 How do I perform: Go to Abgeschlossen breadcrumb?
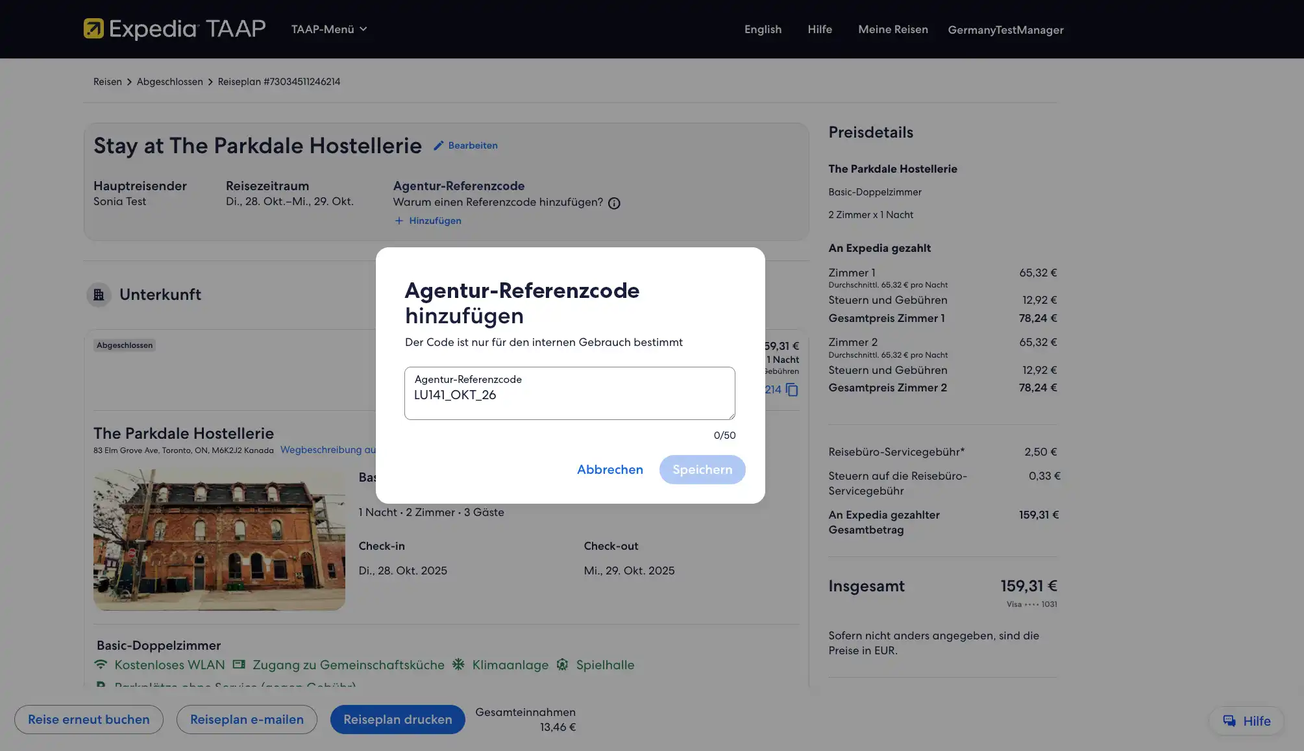point(170,82)
